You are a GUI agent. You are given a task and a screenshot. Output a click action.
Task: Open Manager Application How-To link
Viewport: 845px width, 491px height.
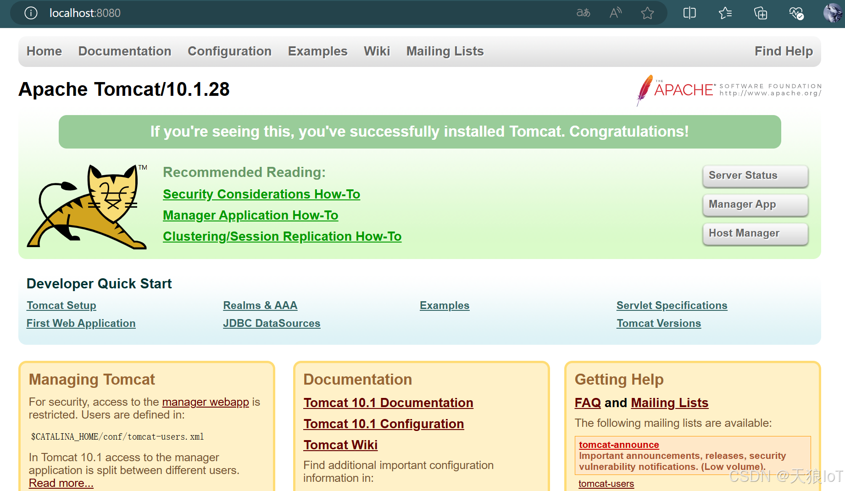(x=250, y=215)
